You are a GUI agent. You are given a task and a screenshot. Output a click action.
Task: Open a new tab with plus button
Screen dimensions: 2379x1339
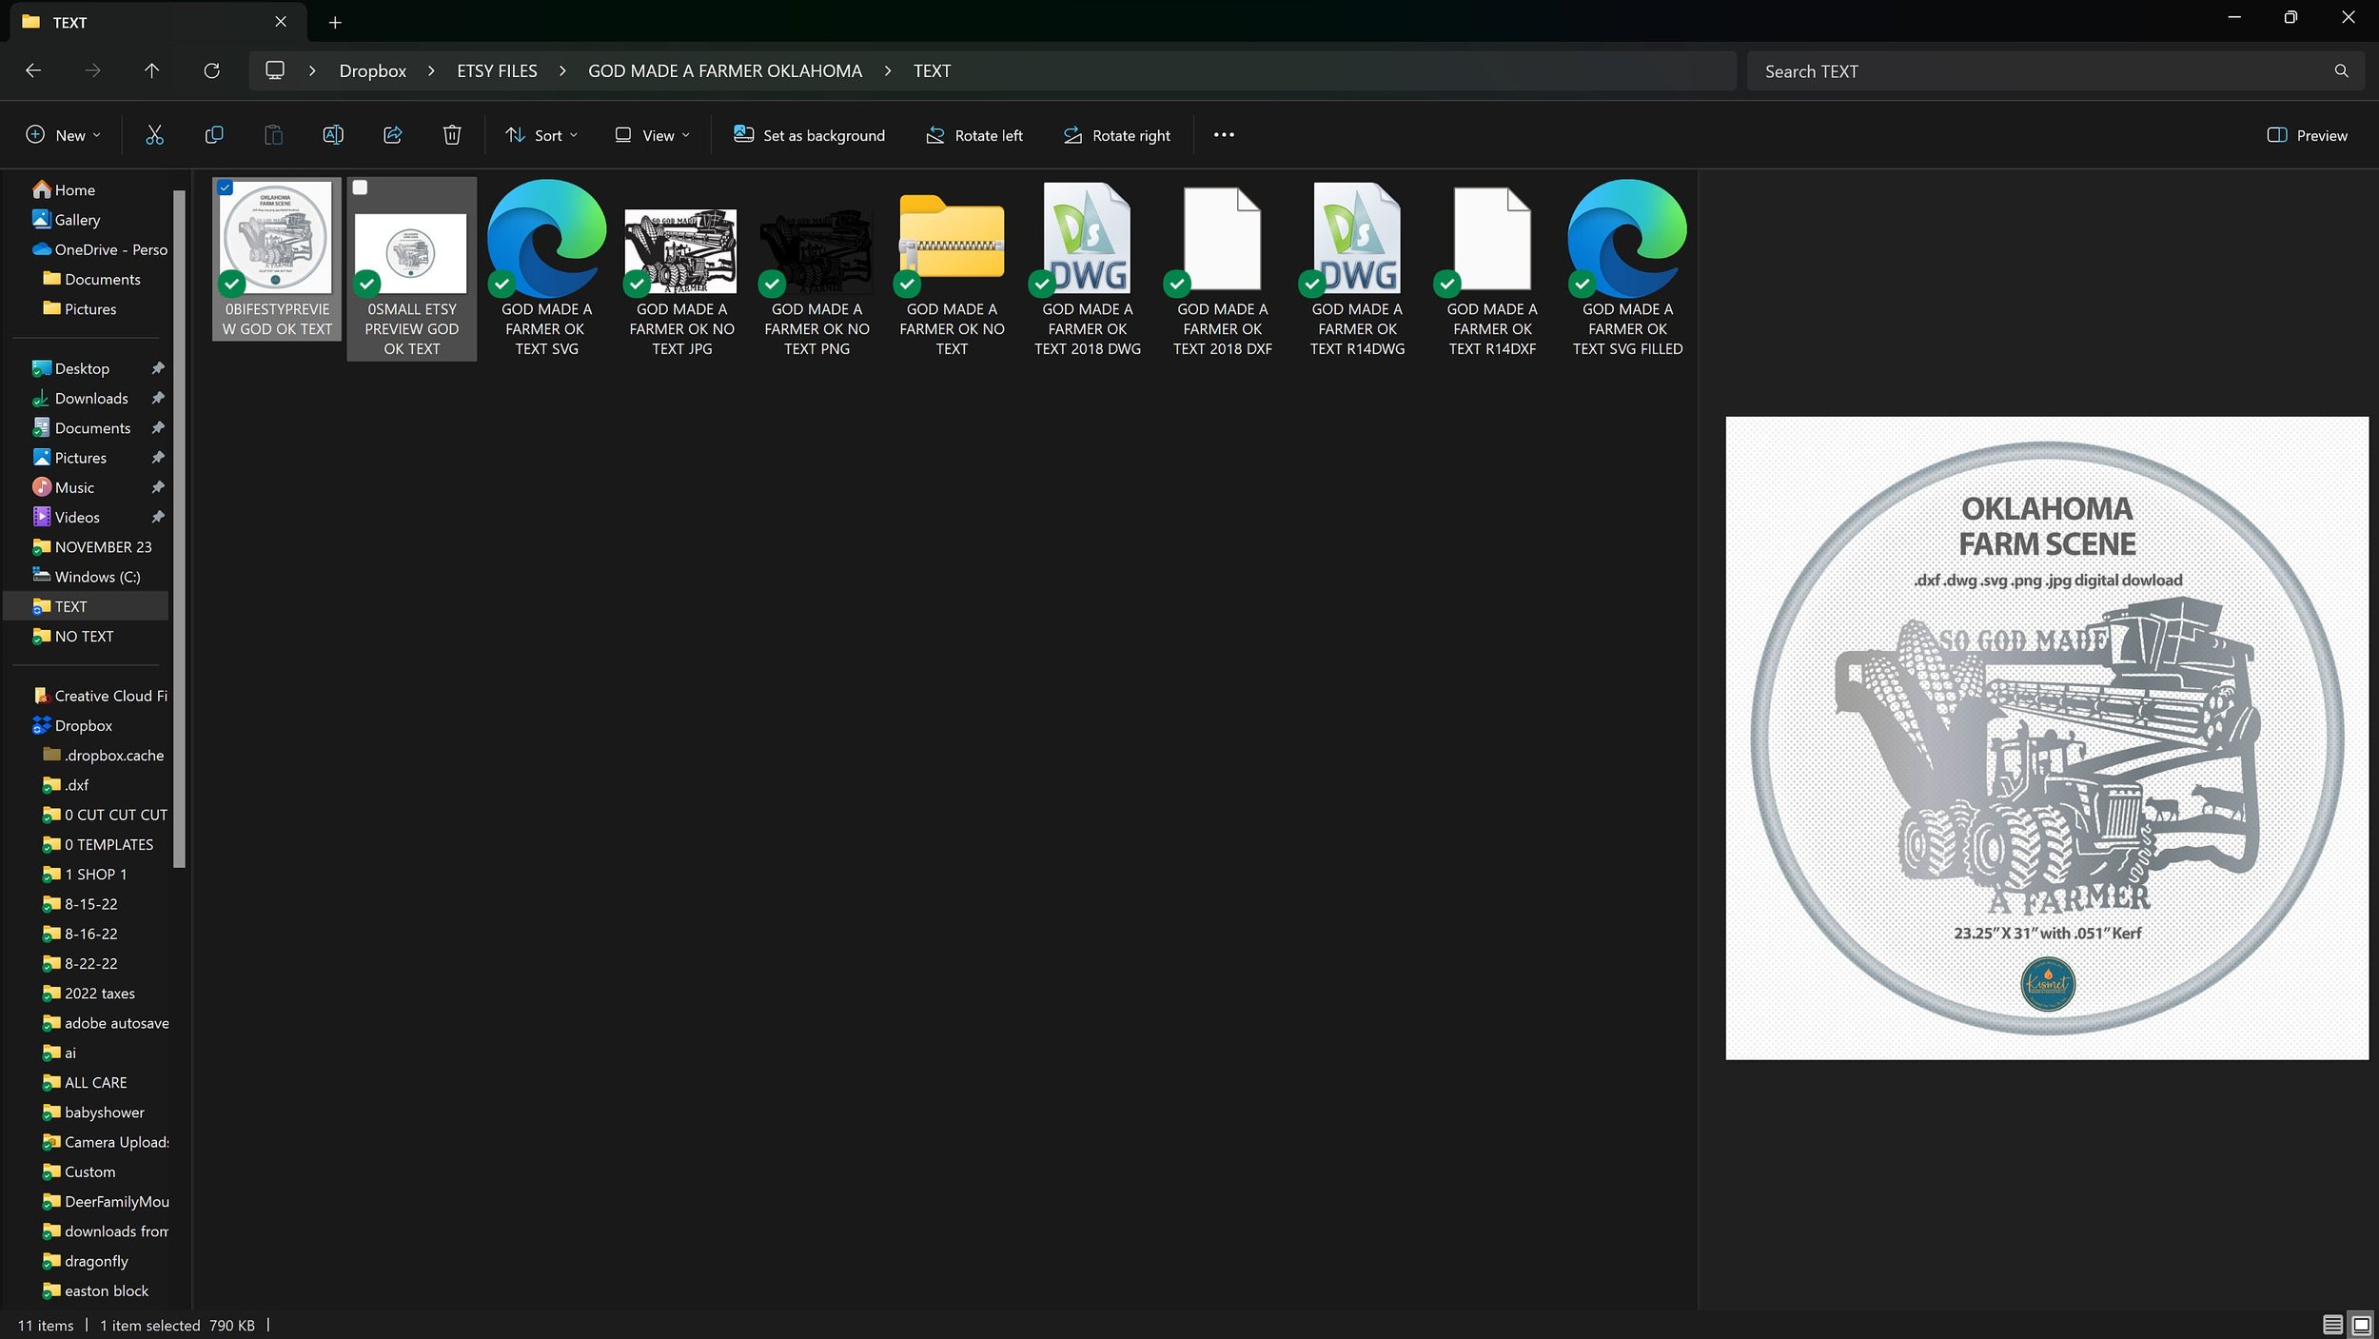click(335, 22)
